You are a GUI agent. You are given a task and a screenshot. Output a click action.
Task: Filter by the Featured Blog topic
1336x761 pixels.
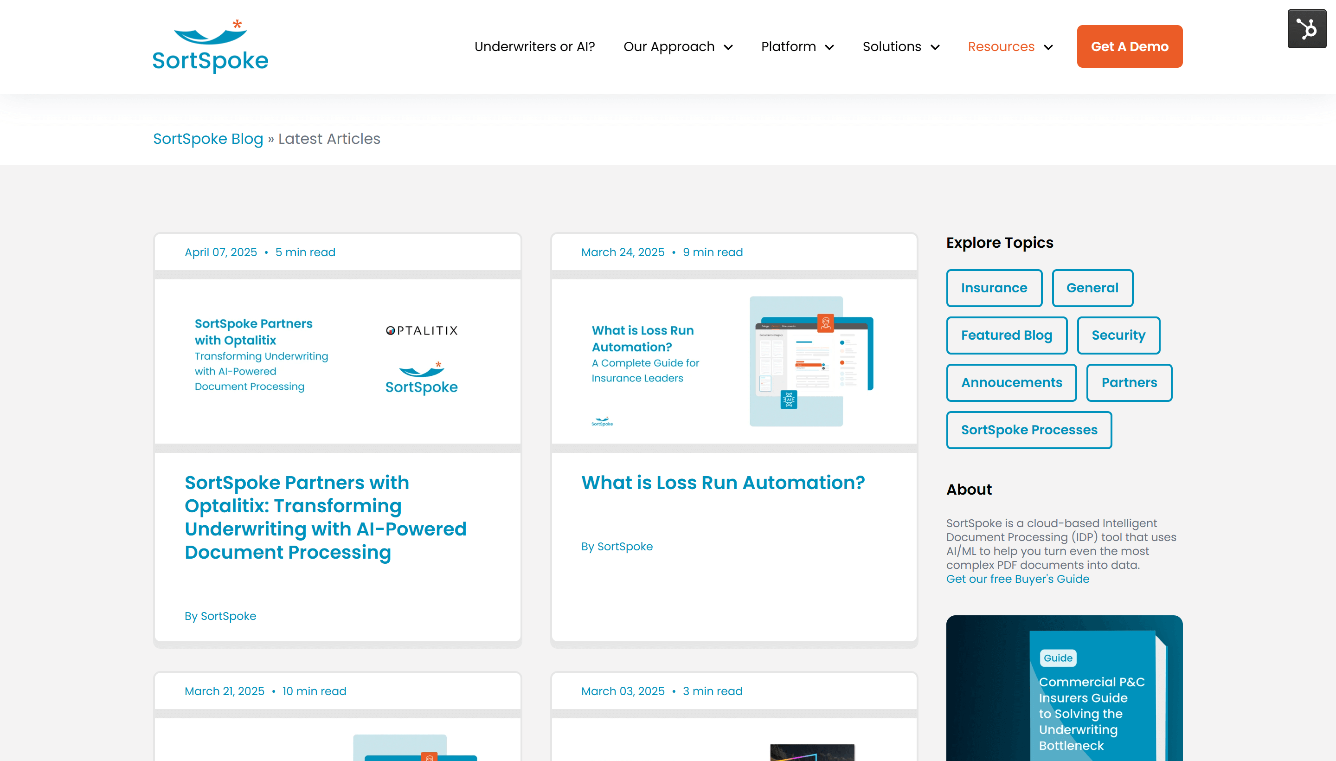pyautogui.click(x=1006, y=335)
